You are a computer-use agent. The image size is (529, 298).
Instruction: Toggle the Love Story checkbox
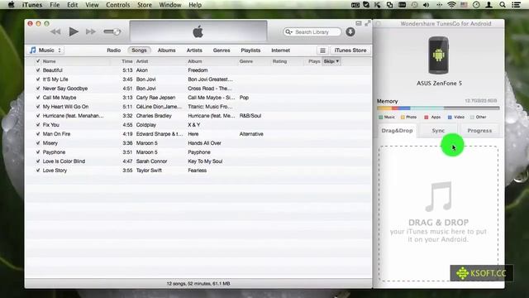pos(38,171)
